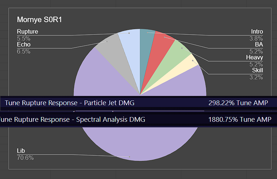Select the Lib label
The width and height of the screenshot is (277, 179).
21,151
